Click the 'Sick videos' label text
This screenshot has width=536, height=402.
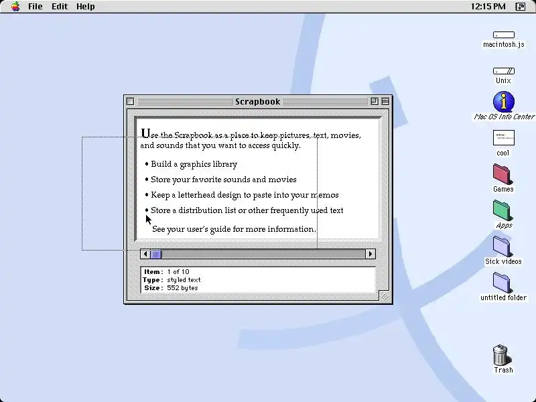tap(503, 261)
